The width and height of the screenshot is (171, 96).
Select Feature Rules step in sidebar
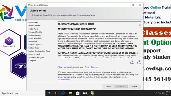tap(33, 48)
